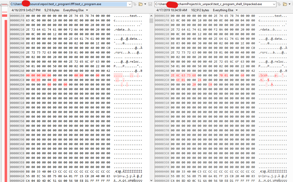Click offset 00000410 in the right pane
The height and width of the screenshot is (182, 293).
pos(162,176)
